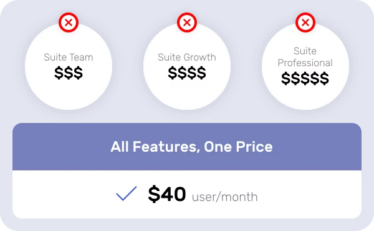Click the white pricing row below header

coord(187,194)
